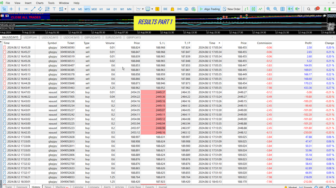This screenshot has width=336, height=188.
Task: Click the CLOSE ALL TRADES button on chart
Action: (26, 17)
